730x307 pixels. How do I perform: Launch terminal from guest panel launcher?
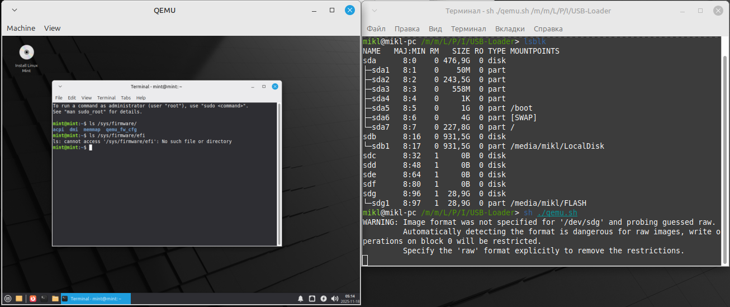(x=44, y=299)
